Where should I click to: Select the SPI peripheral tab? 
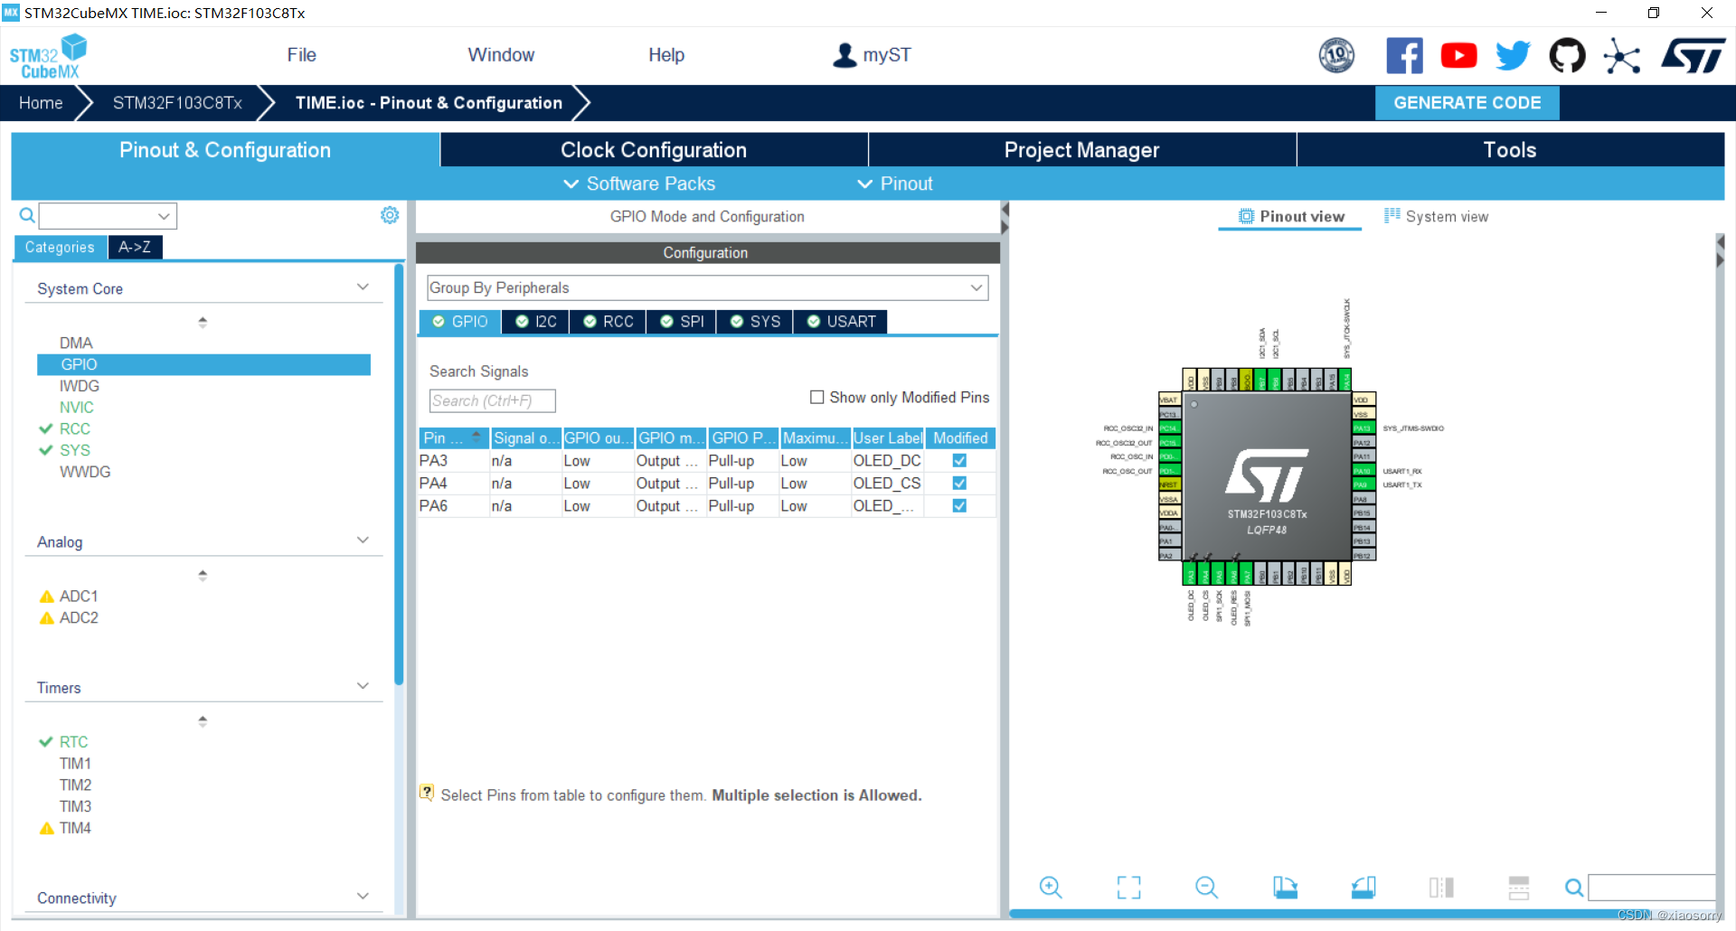[x=683, y=322]
